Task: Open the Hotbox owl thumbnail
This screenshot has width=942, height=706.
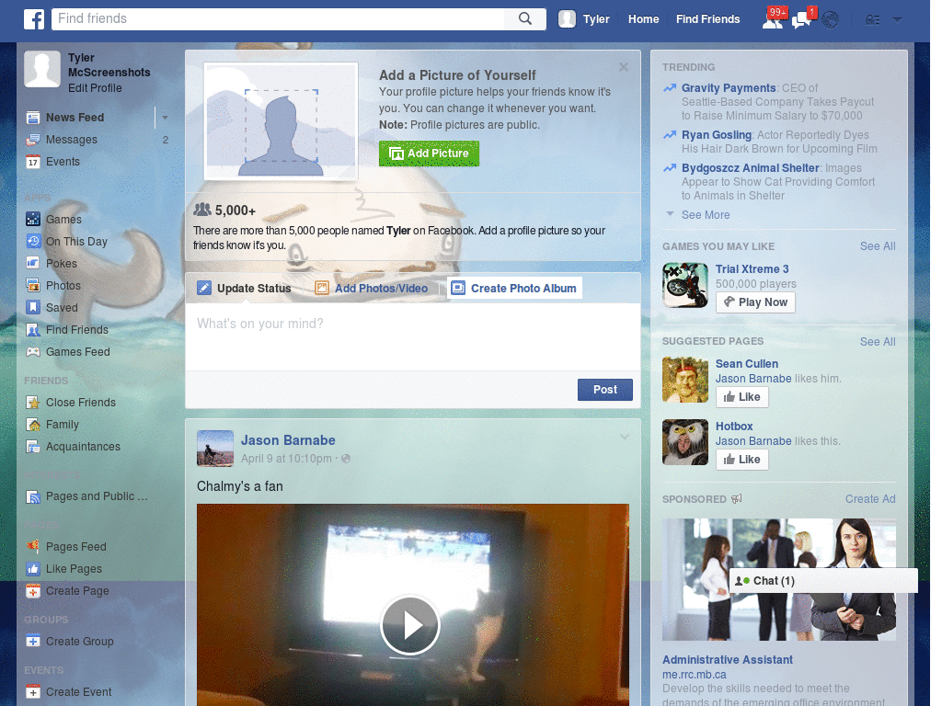Action: [x=684, y=442]
